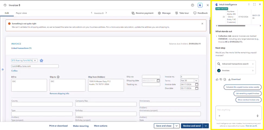Download the assistant response
This screenshot has width=264, height=130.
coord(234,79)
